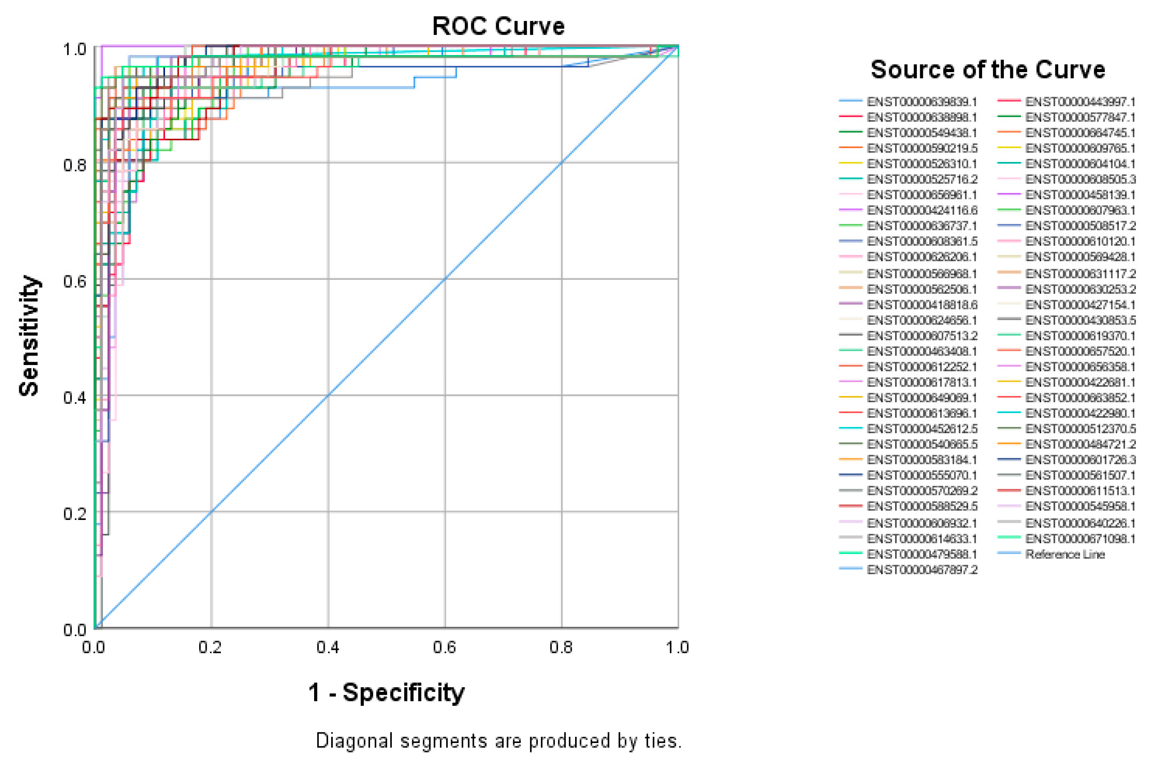Click the 0.8 tick label on Sensitivity axis
Image resolution: width=1149 pixels, height=774 pixels.
pyautogui.click(x=75, y=165)
